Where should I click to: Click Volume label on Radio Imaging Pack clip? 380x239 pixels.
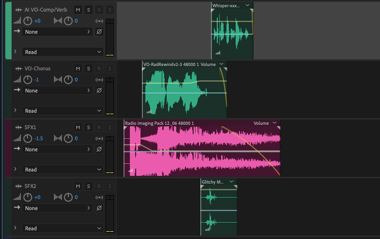(x=261, y=123)
